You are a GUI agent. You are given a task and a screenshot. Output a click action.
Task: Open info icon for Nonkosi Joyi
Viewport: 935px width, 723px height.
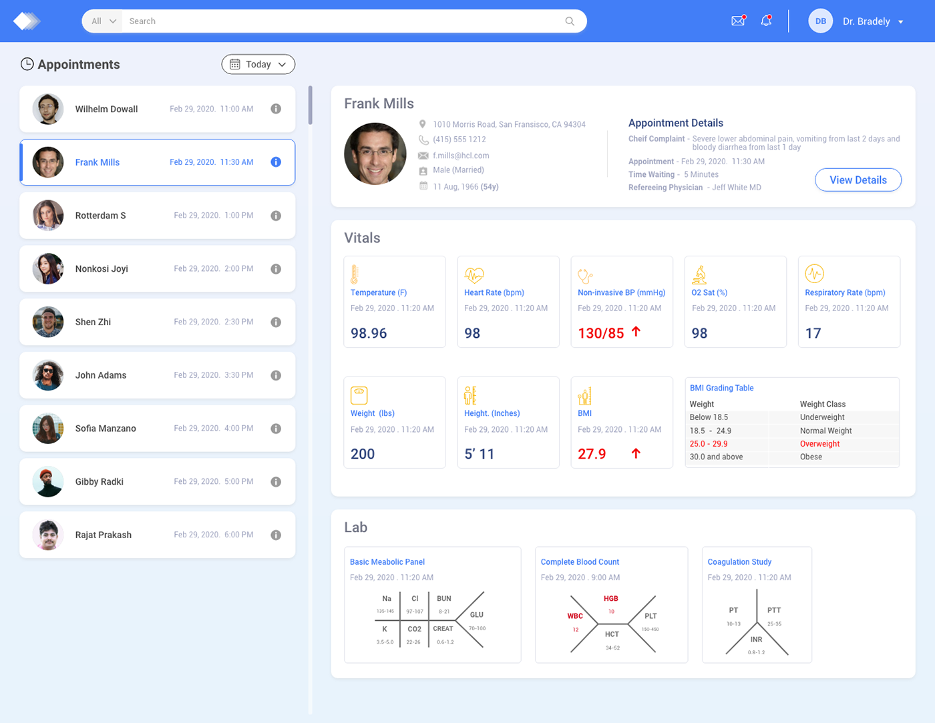click(276, 269)
